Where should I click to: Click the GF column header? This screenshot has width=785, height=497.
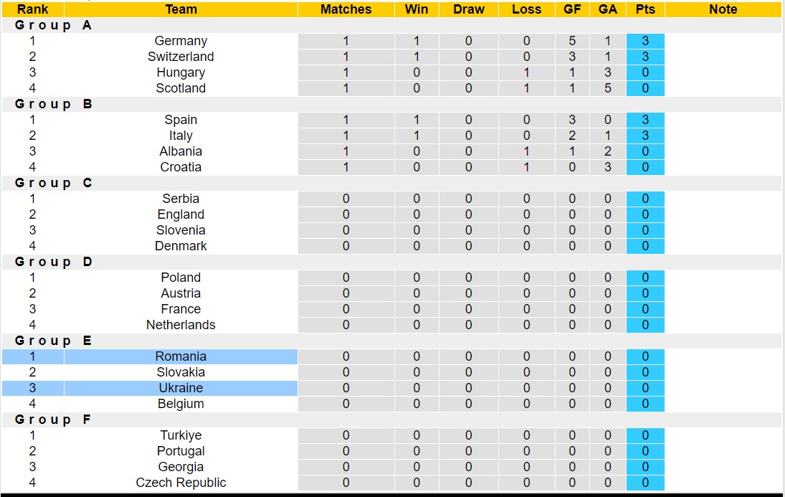tap(572, 9)
